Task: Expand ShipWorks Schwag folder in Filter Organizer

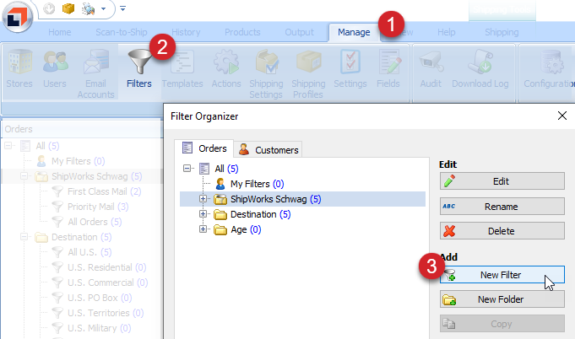Action: coord(203,199)
